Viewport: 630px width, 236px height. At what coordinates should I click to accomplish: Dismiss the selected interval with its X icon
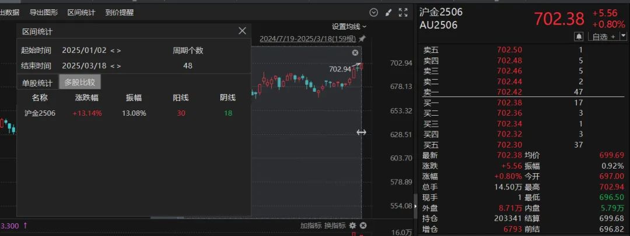point(355,53)
